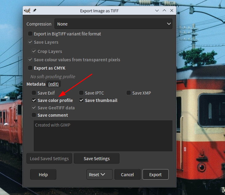Enable Export in BigTIFF variant file format
The image size is (225, 195).
[x=30, y=34]
